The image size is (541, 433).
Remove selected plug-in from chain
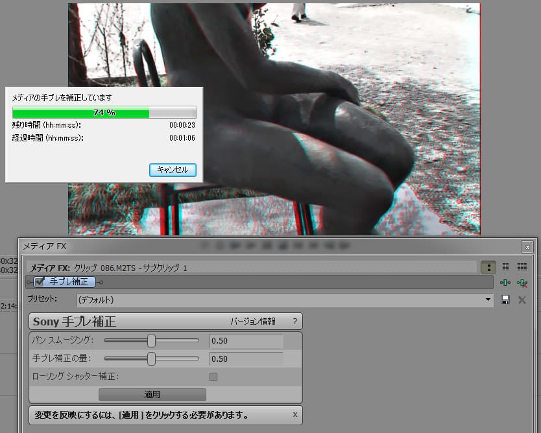522,283
